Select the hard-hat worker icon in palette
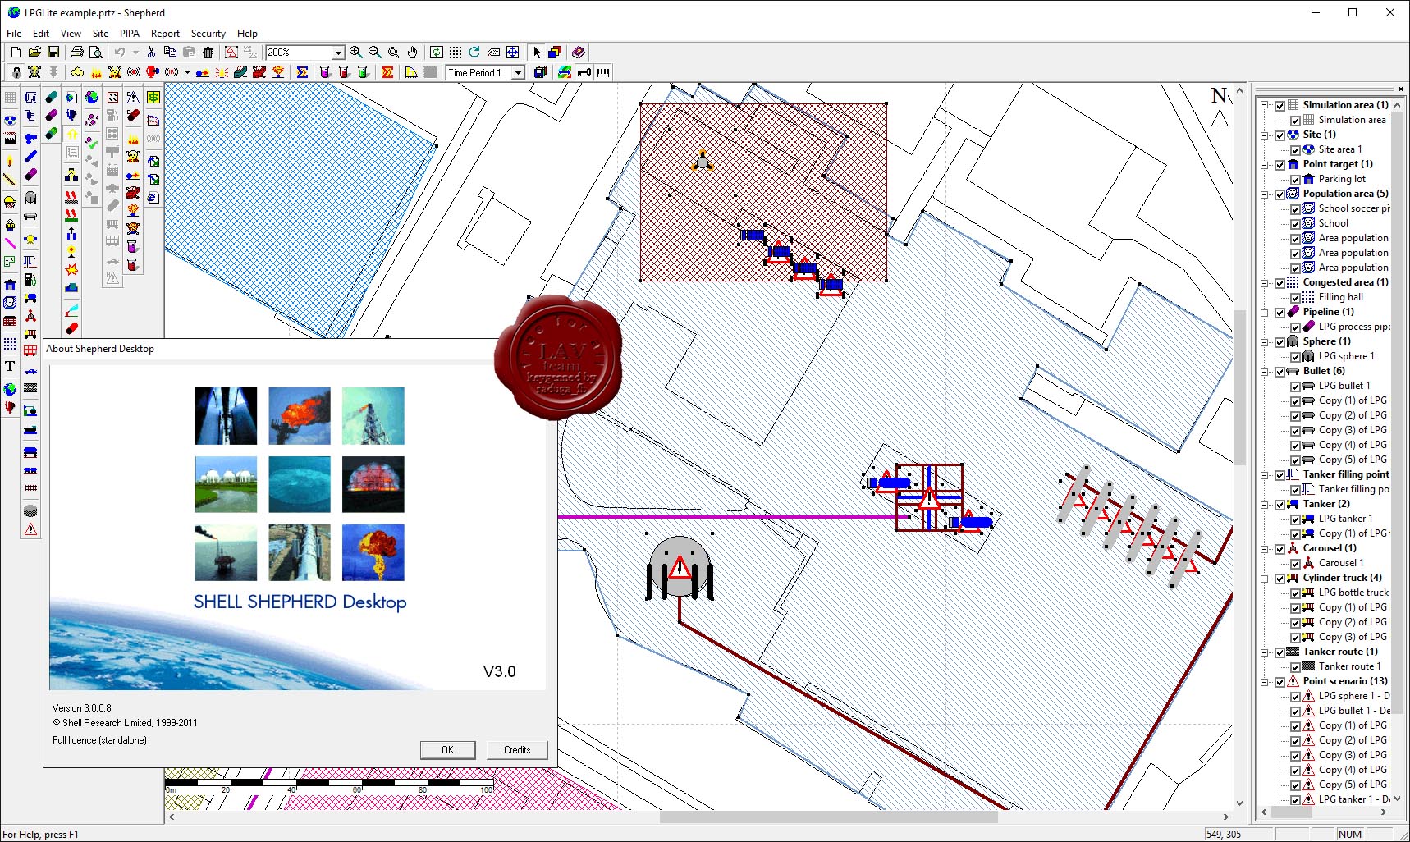 tap(10, 201)
